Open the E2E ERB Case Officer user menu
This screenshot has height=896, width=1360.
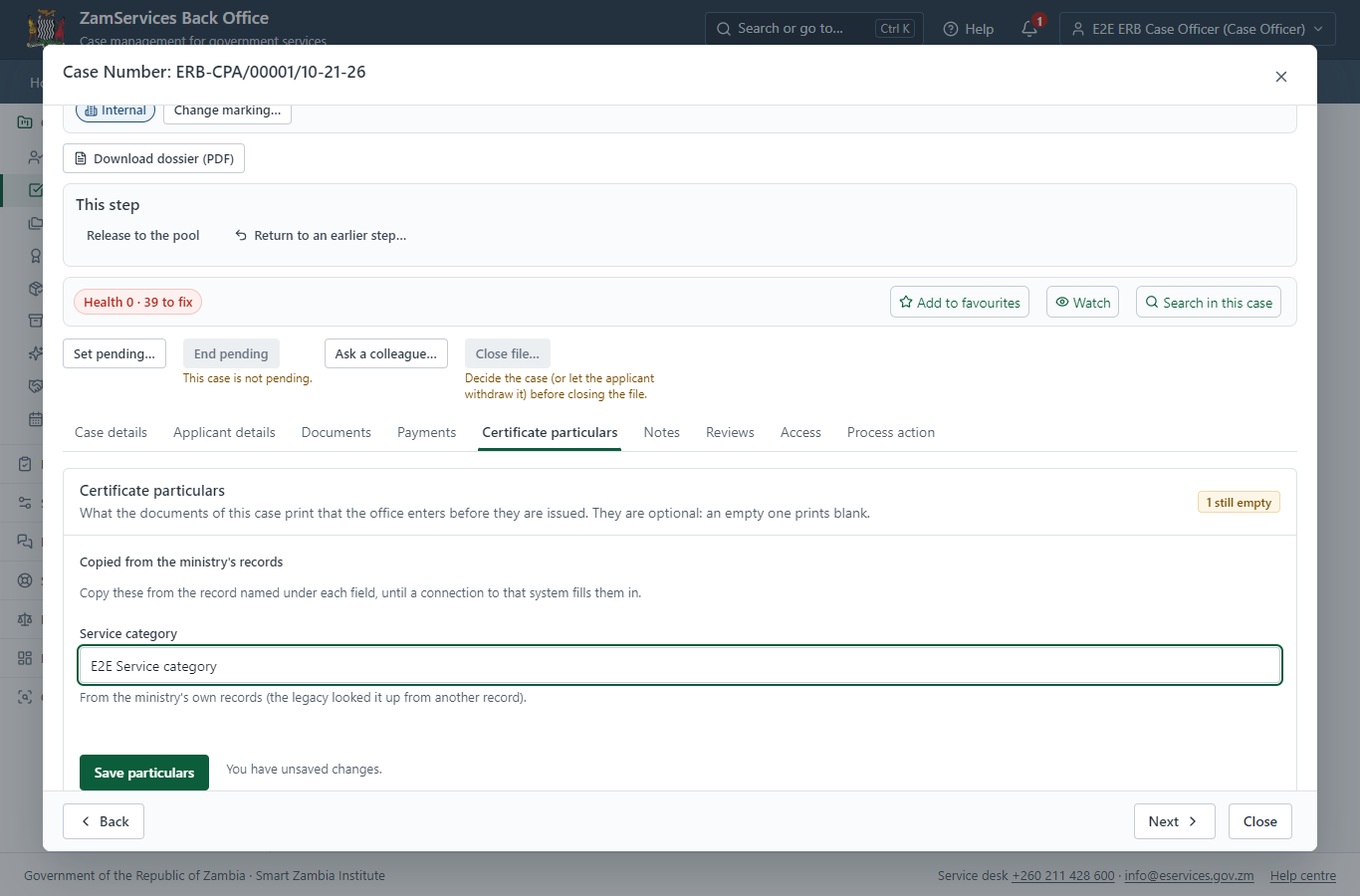pos(1198,29)
